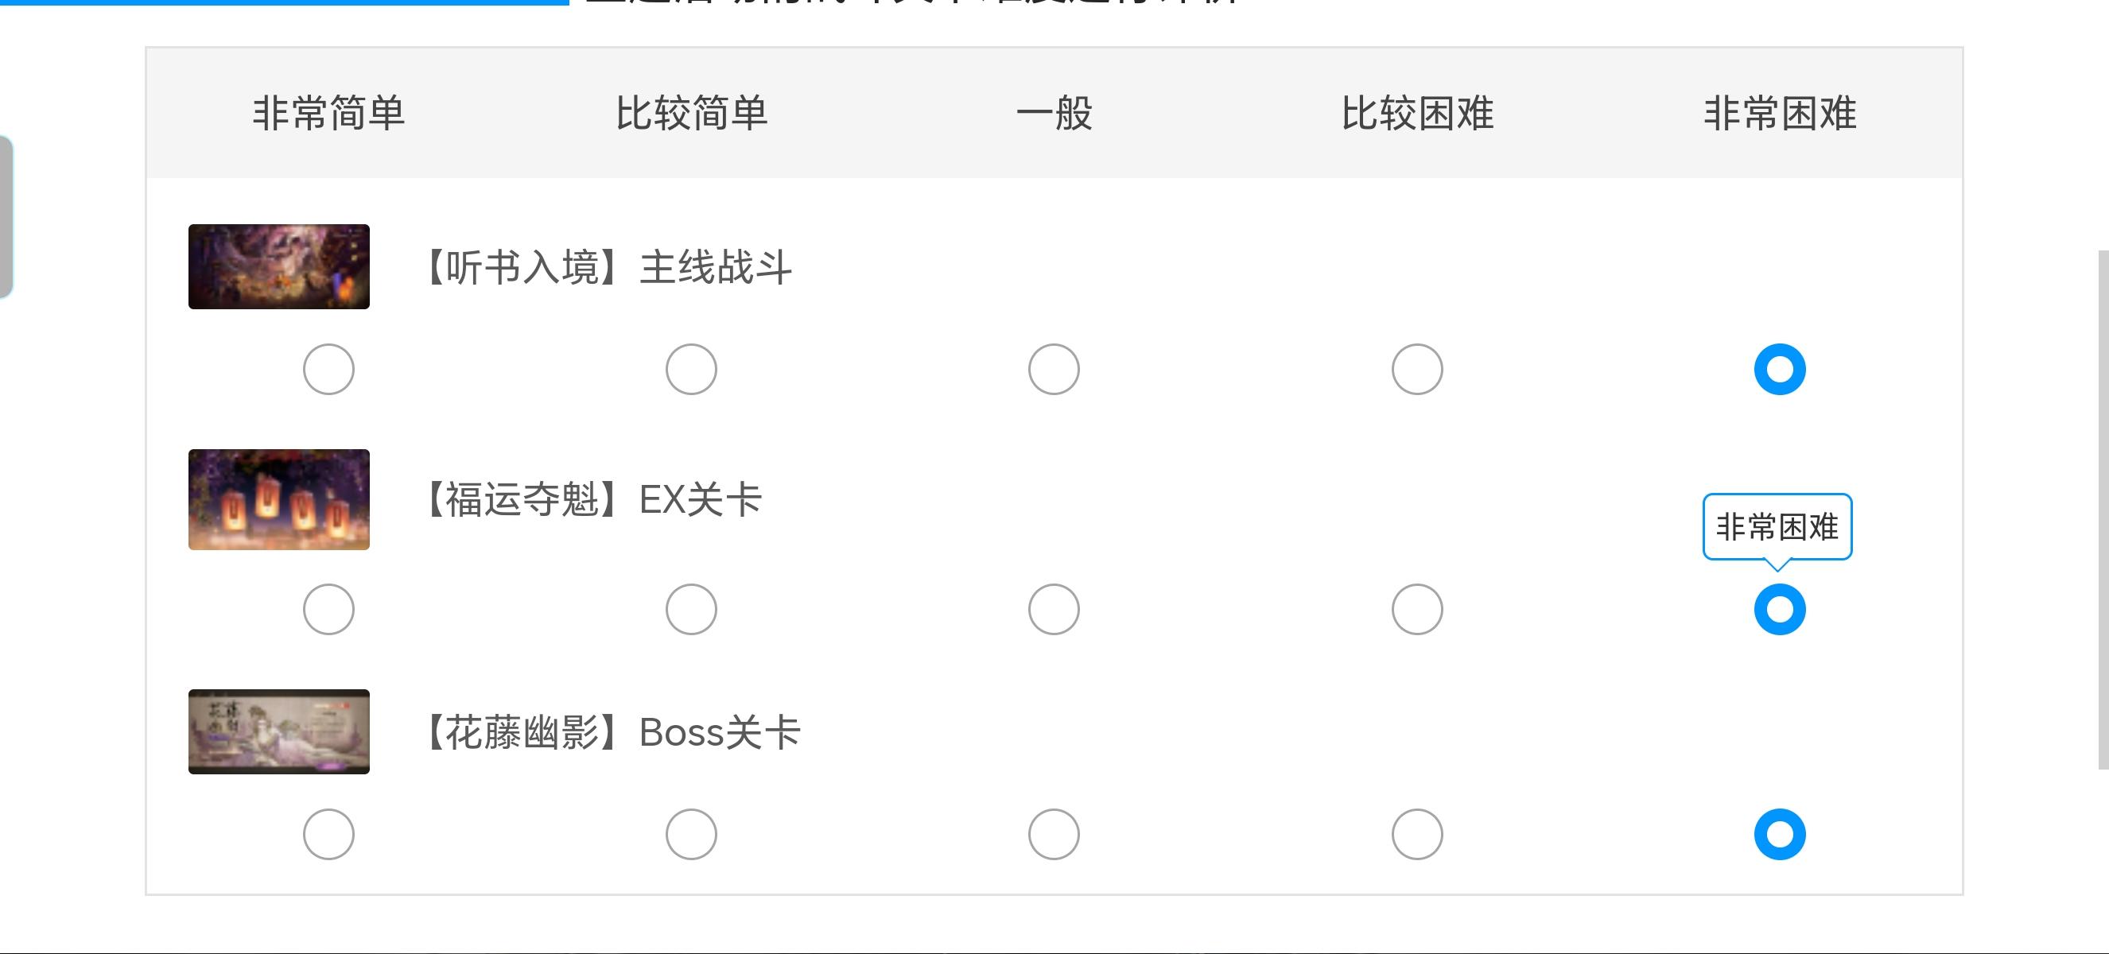Screen dimensions: 2109x954
Task: Mark 一般 for 福运夺魁 EX关卡
Action: (x=1054, y=610)
